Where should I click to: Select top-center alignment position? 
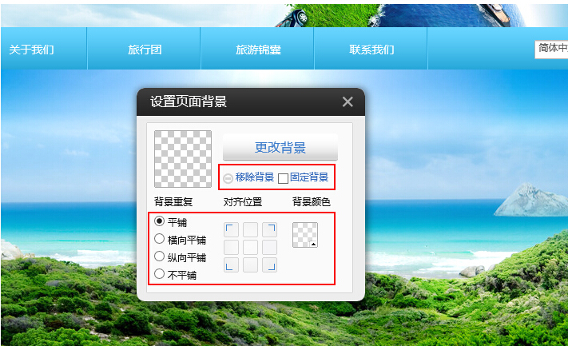(x=250, y=229)
